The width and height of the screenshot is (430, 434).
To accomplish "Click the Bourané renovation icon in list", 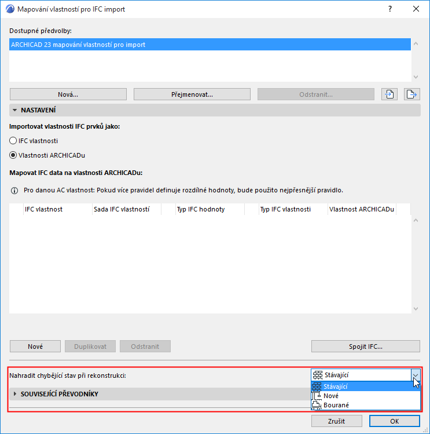I will coord(317,405).
